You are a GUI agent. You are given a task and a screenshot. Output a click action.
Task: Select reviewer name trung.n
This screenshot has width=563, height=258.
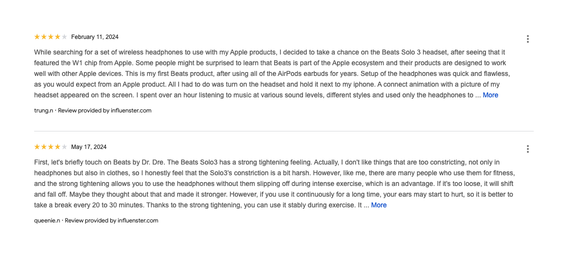pos(43,111)
